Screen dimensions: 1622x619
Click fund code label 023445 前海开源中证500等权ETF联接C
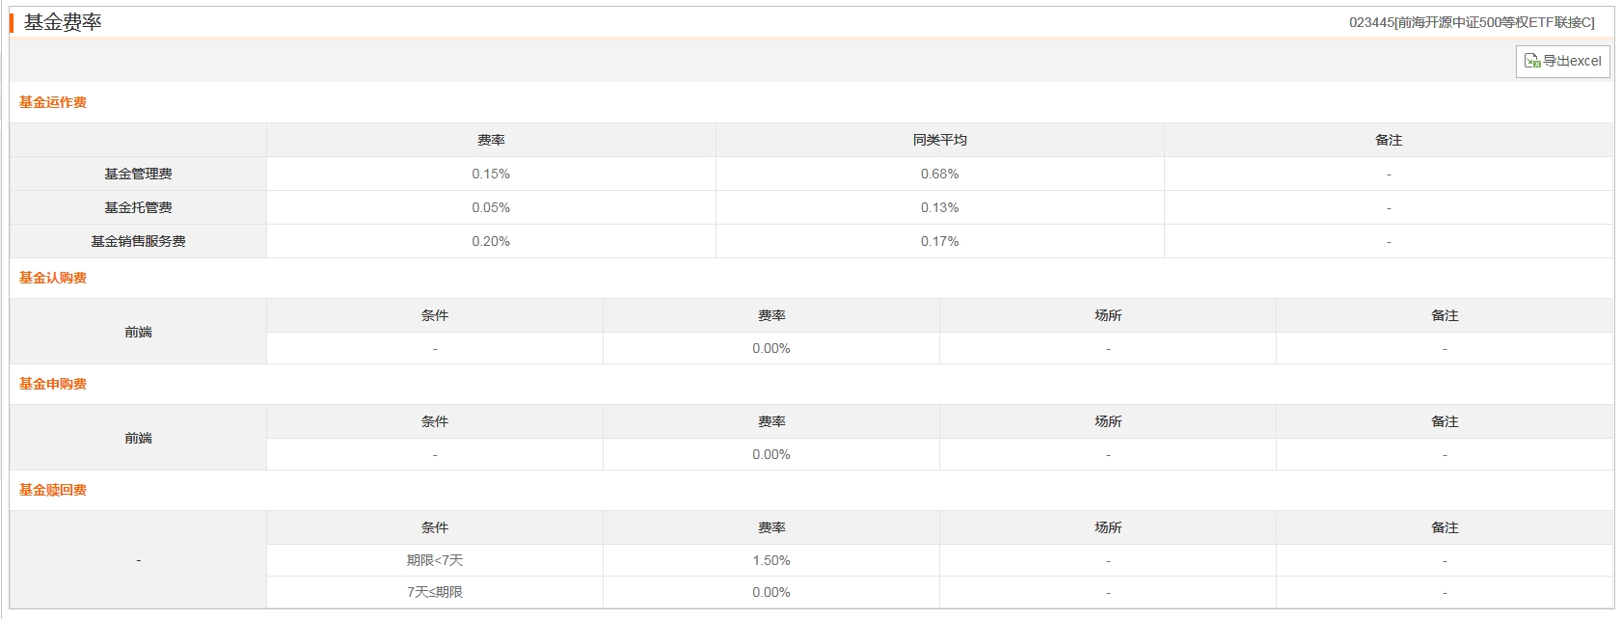pyautogui.click(x=1472, y=22)
